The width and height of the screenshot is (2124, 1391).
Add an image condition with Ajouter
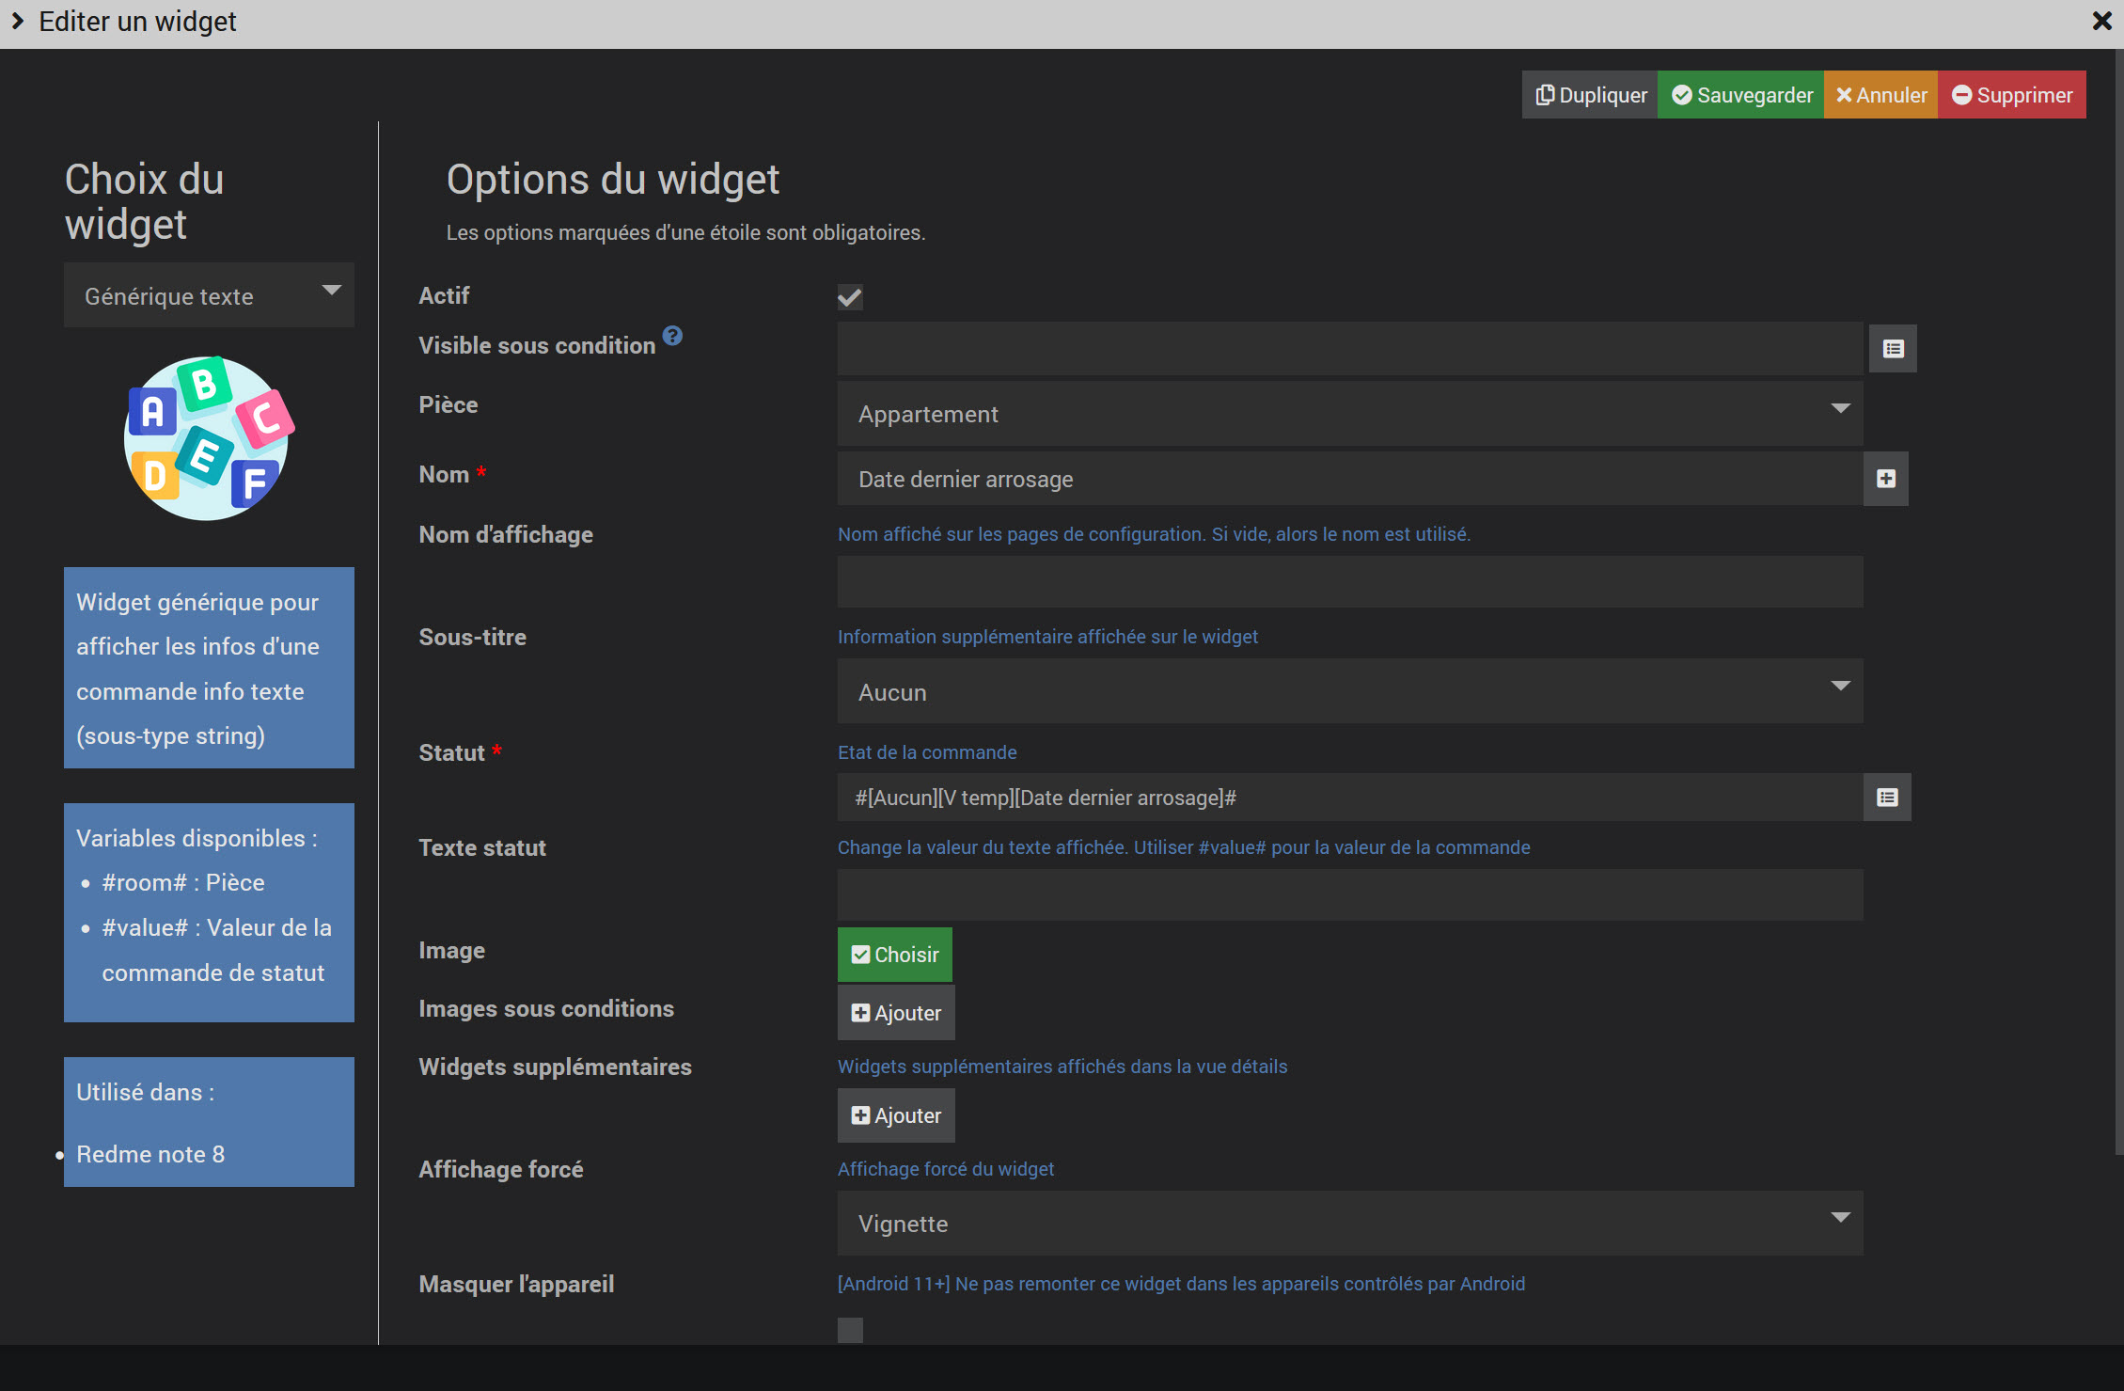point(896,1013)
